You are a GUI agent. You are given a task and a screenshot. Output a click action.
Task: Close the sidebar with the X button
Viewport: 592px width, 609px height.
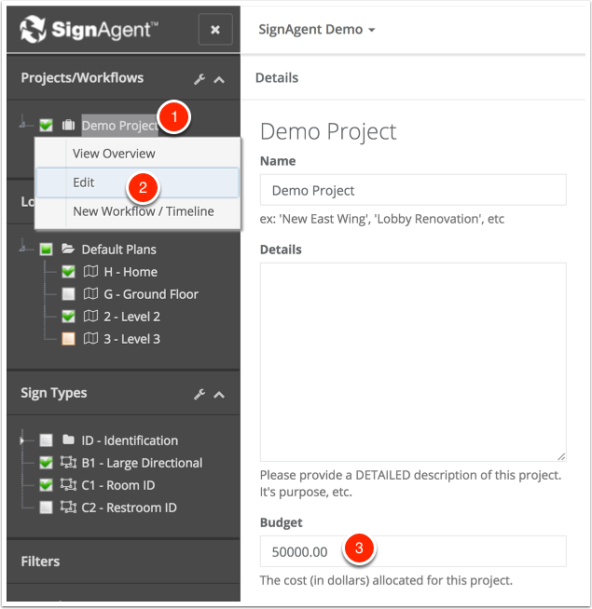[x=215, y=30]
